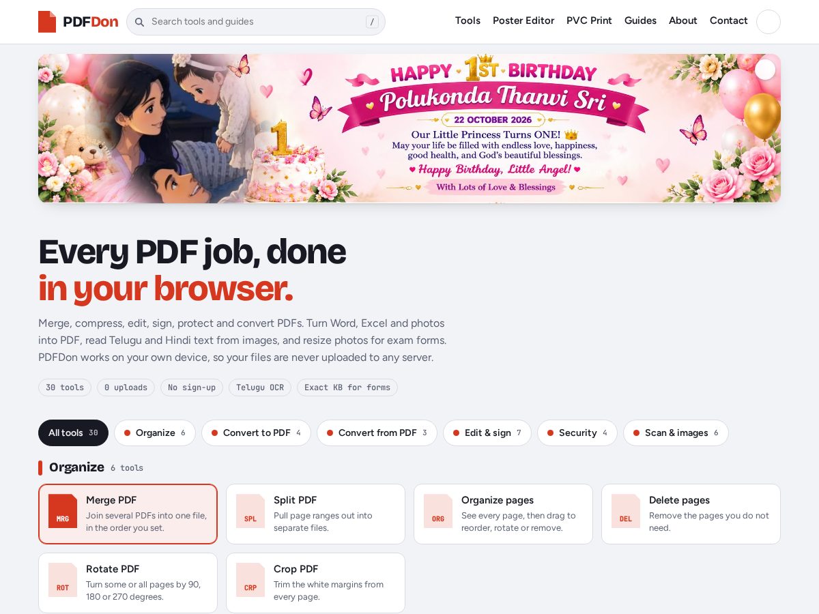Image resolution: width=819 pixels, height=614 pixels.
Task: Go to Poster Editor in header
Action: pyautogui.click(x=523, y=20)
